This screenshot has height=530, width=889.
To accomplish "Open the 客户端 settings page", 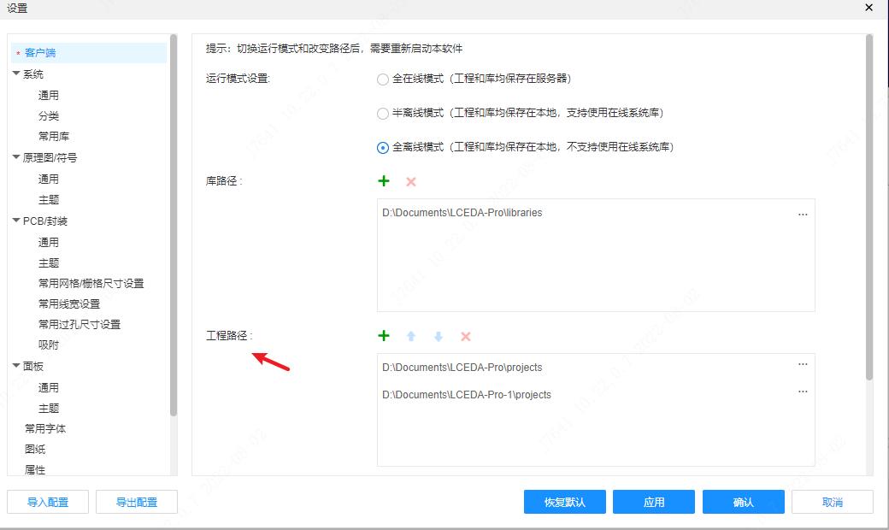I will [x=88, y=53].
